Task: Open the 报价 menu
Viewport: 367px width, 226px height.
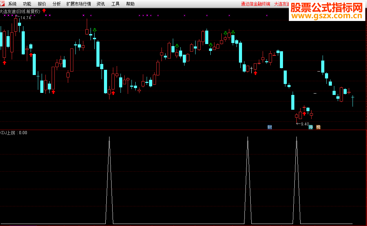Action: (42, 4)
